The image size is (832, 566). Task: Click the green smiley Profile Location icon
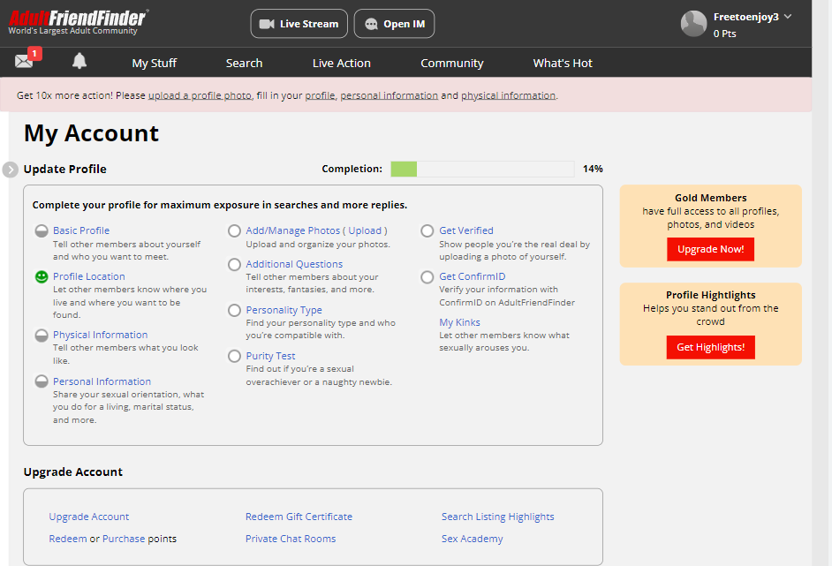41,277
